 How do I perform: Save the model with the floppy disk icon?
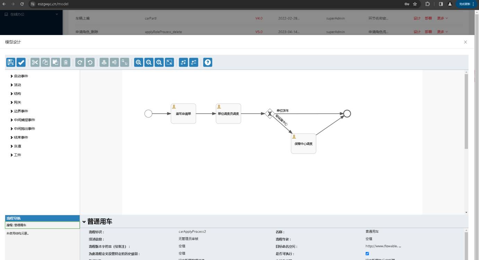(11, 62)
